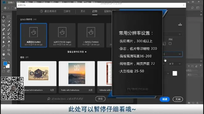
Task: Select the Brush tool
Action: [9, 30]
